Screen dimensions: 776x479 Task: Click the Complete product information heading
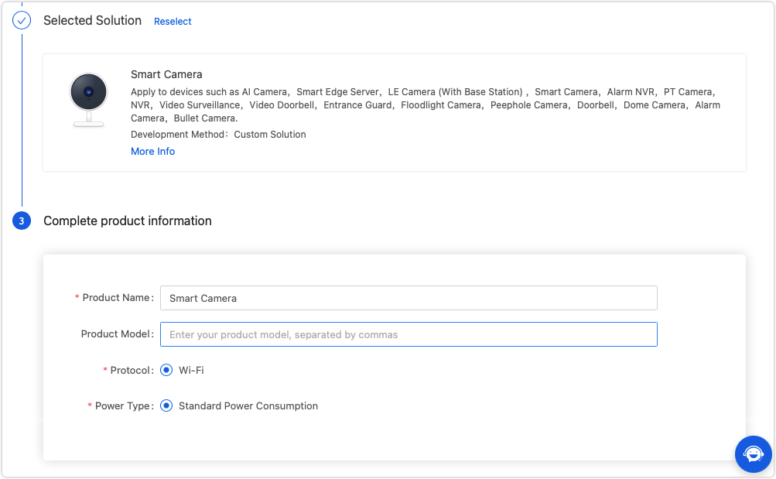click(x=128, y=221)
